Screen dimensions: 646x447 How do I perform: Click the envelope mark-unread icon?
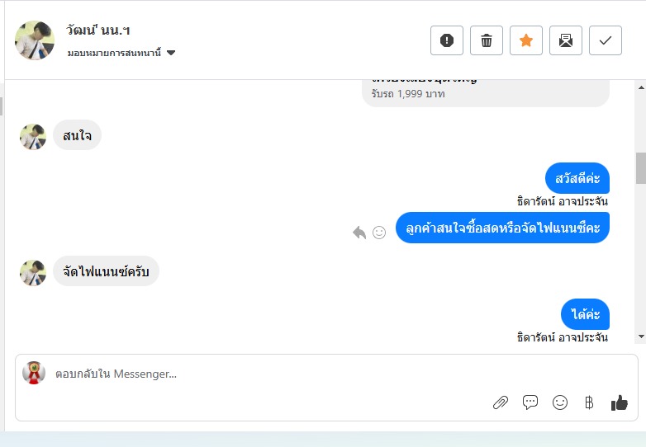coord(566,40)
